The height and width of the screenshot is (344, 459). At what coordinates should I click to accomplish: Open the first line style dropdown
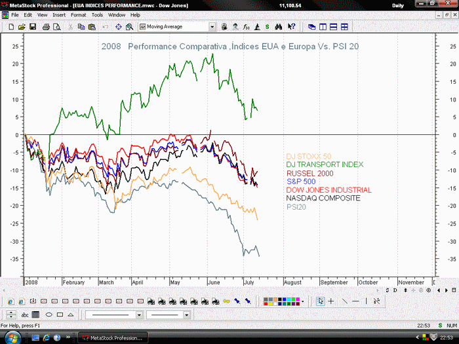[139, 315]
